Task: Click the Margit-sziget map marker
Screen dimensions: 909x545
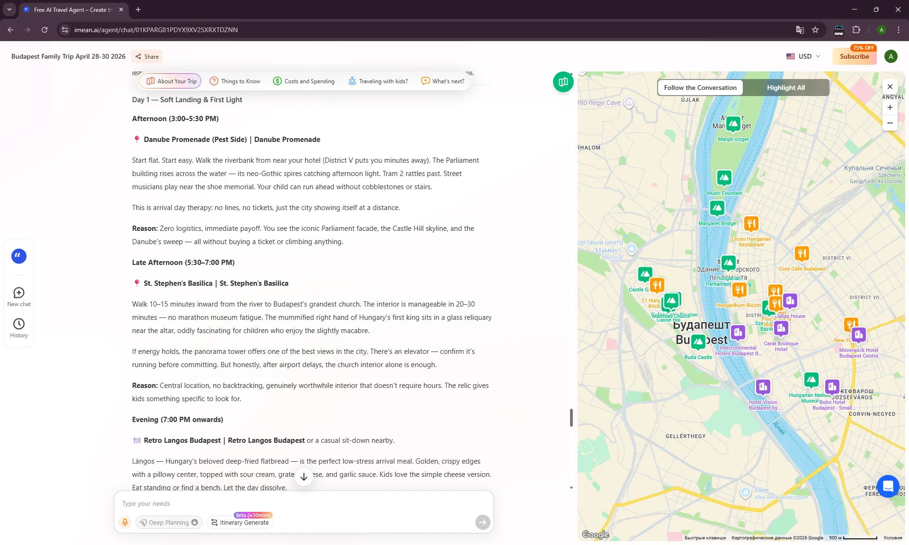Action: click(733, 124)
